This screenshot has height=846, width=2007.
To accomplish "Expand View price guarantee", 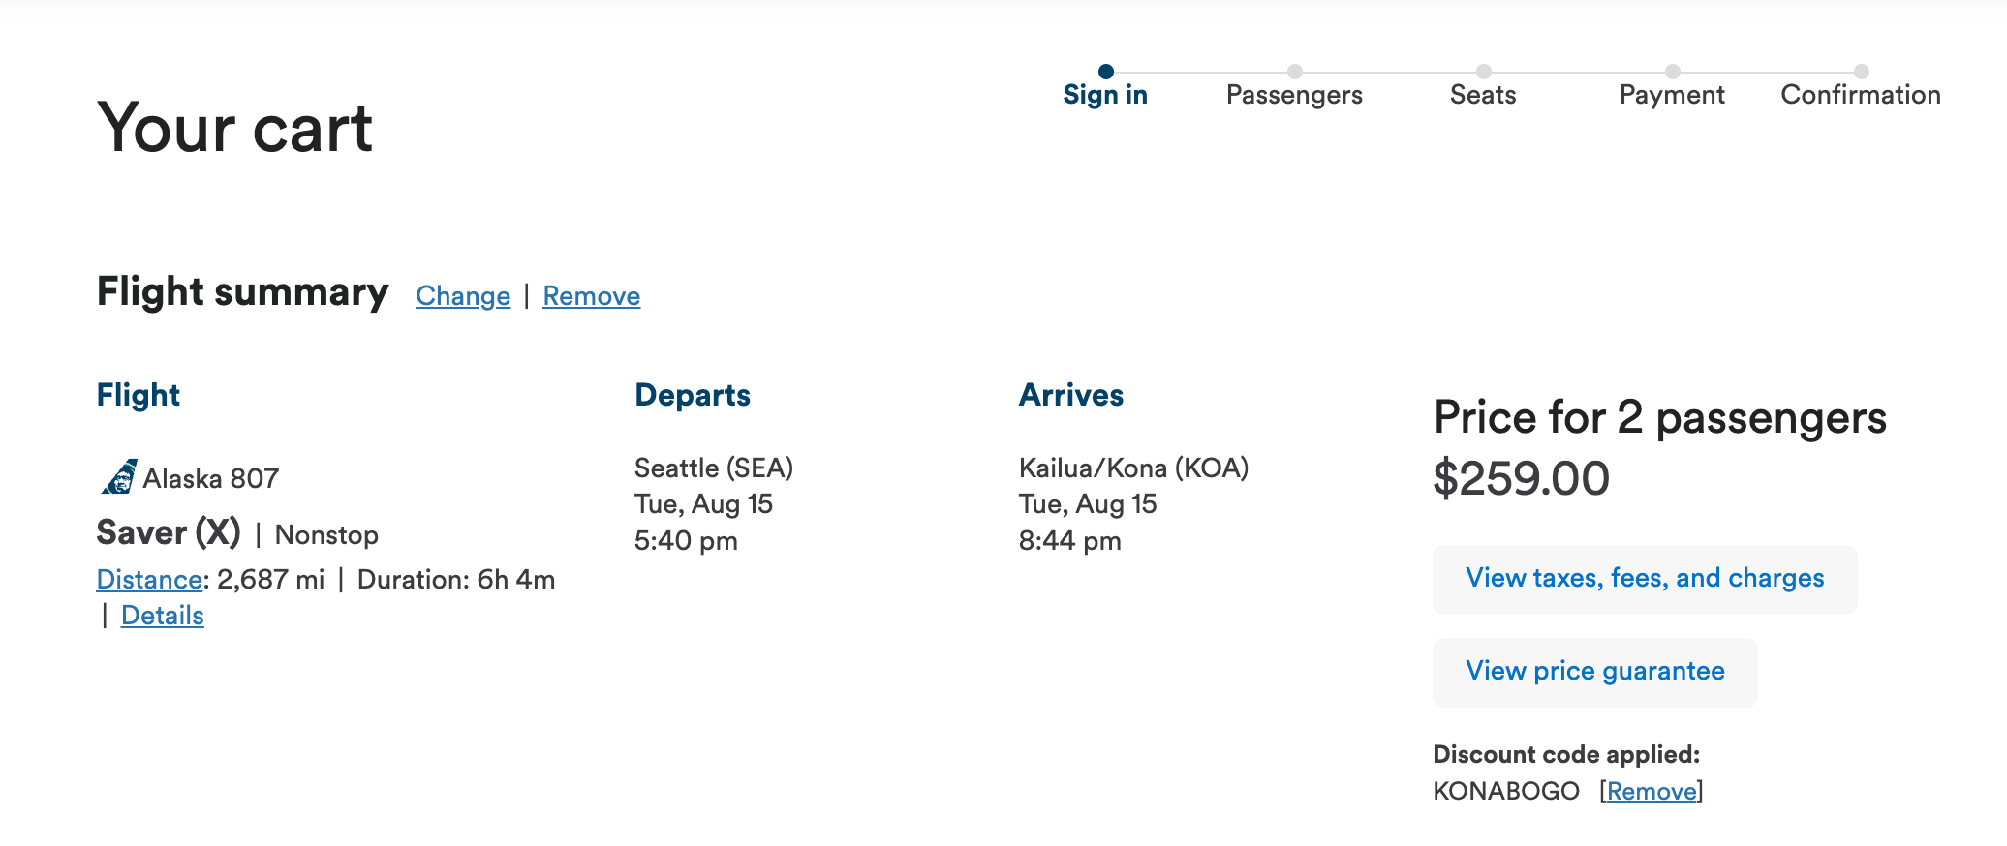I will pos(1595,672).
